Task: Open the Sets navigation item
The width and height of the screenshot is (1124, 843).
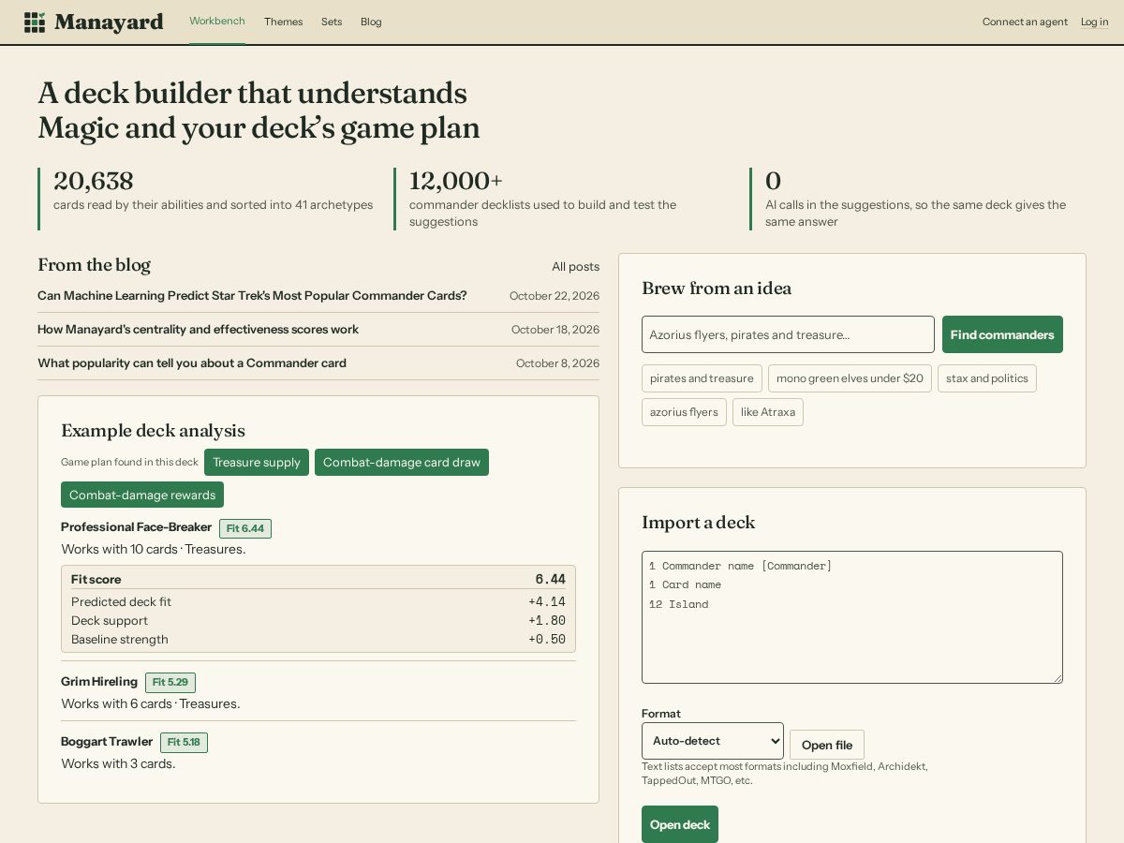Action: 332,22
